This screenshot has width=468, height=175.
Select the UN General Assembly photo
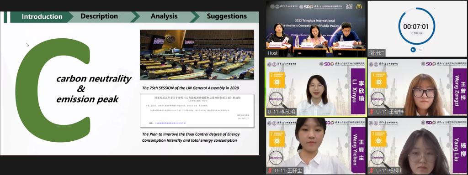(197, 55)
